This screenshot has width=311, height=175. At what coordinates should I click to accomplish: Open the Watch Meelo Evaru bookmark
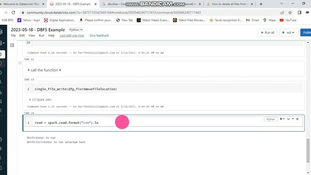153,20
